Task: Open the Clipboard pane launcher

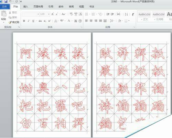Action: tap(19, 27)
